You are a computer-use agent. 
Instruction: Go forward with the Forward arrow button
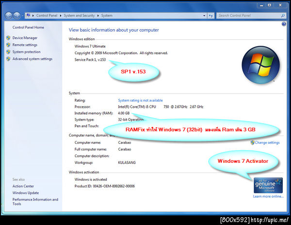(x=16, y=16)
